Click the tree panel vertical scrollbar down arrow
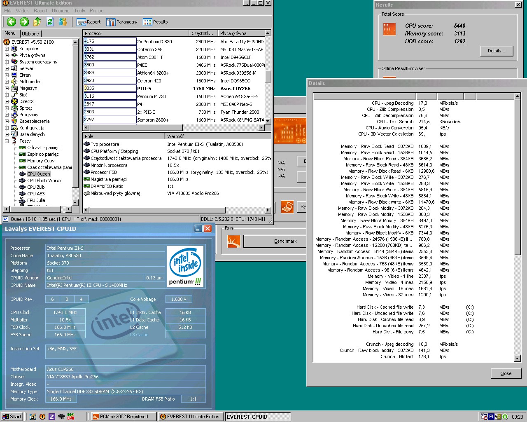This screenshot has width=527, height=422. pos(75,202)
